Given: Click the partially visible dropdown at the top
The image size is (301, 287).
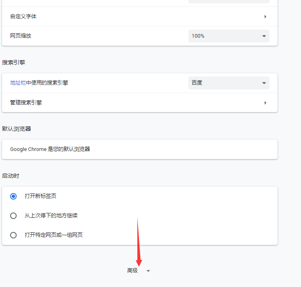Looking at the screenshot, I should [228, 1].
